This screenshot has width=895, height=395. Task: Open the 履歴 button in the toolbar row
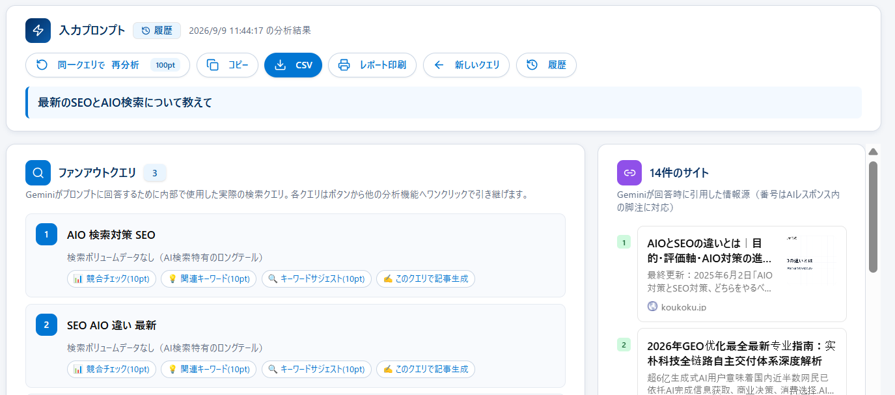click(546, 65)
